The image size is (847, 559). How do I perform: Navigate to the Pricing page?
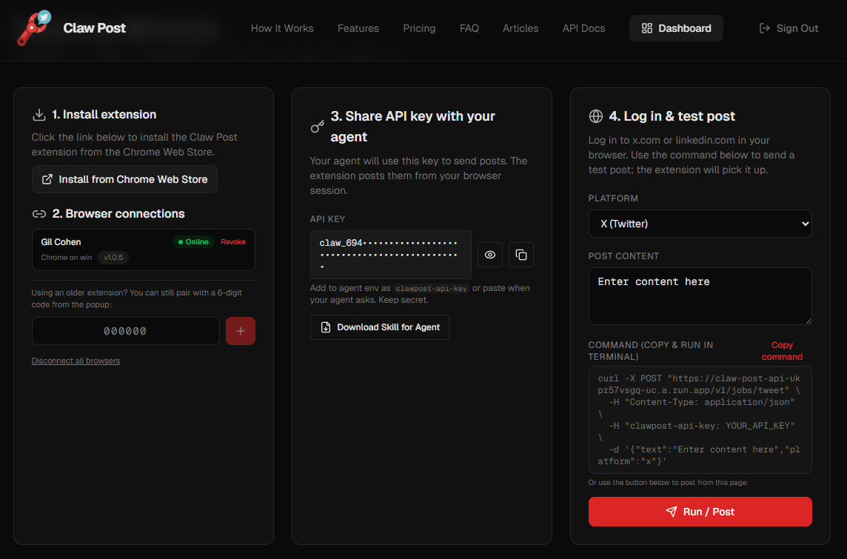[x=419, y=28]
